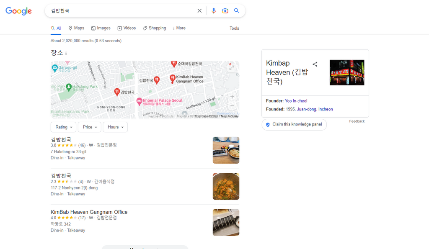
Task: Click the Hakdong Park map marker
Action: pyautogui.click(x=69, y=87)
